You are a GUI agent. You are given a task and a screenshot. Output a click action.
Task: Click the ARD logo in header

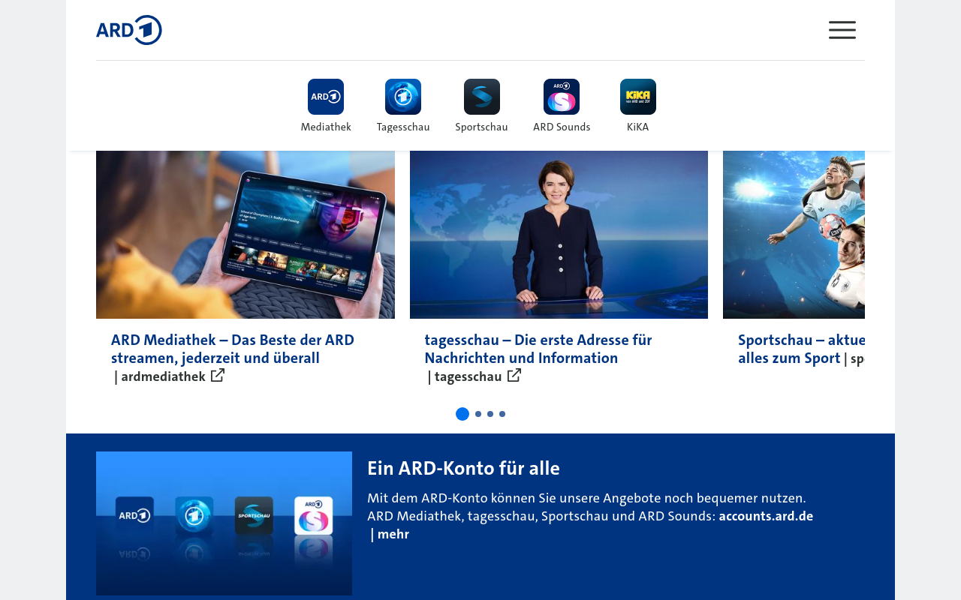click(129, 30)
